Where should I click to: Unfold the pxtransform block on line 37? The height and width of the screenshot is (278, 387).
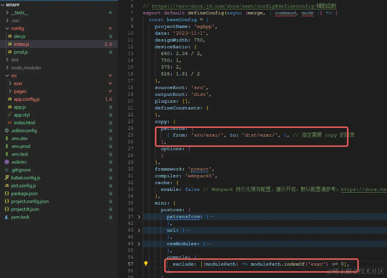tap(139, 217)
